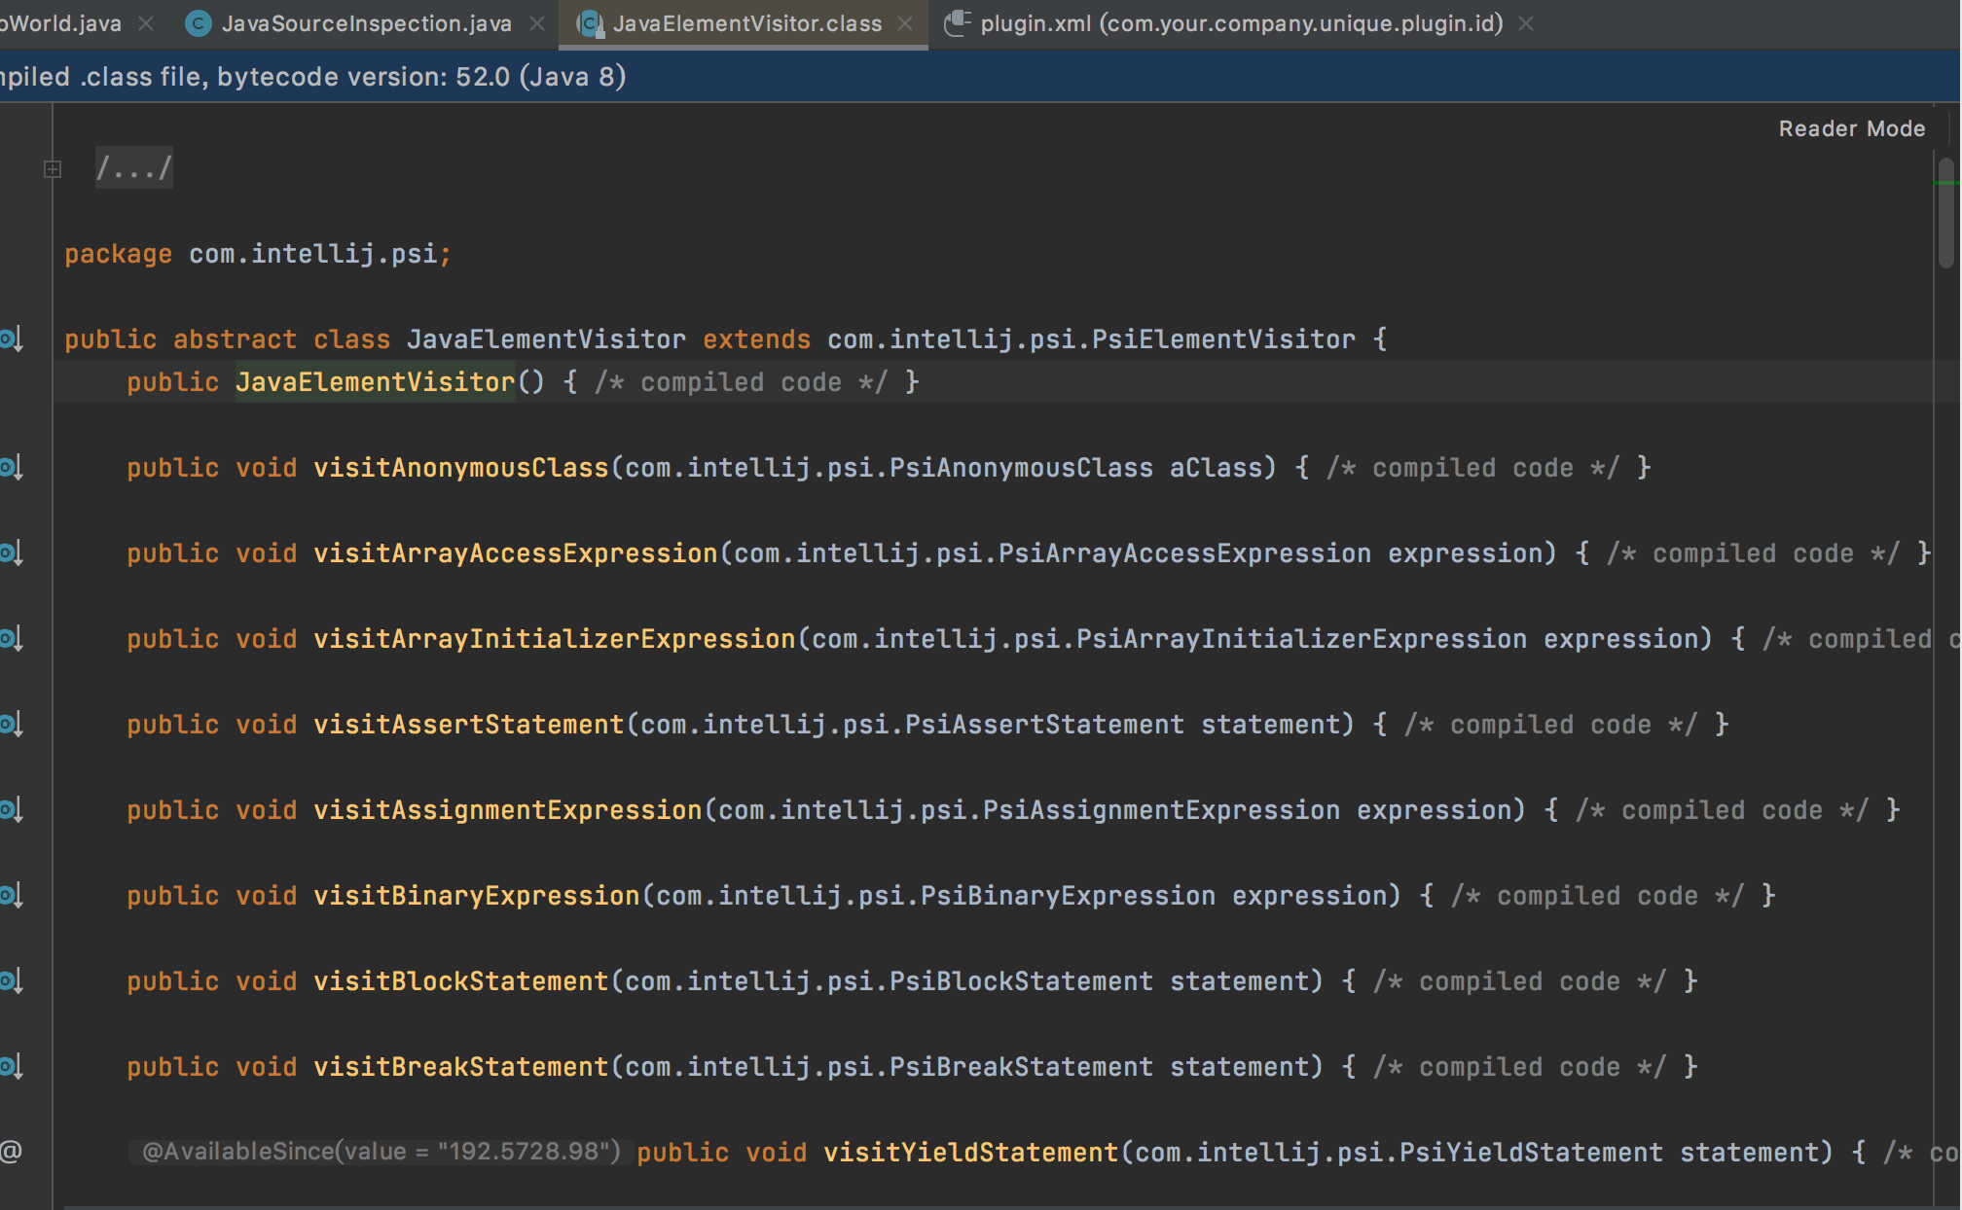The width and height of the screenshot is (1962, 1210).
Task: Click PsiElementVisitor superclass reference
Action: tap(1222, 339)
